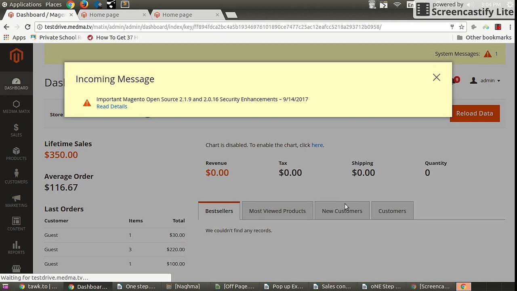
Task: Open Chrome three-dot menu
Action: pyautogui.click(x=510, y=27)
